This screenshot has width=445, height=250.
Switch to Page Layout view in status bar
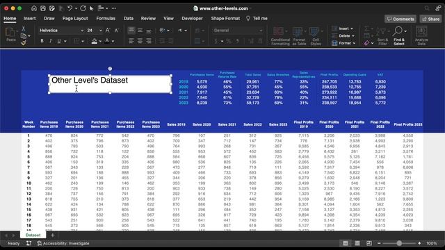pos(357,243)
